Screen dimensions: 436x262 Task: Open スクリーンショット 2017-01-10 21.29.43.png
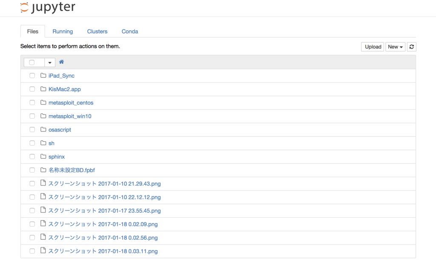(105, 183)
